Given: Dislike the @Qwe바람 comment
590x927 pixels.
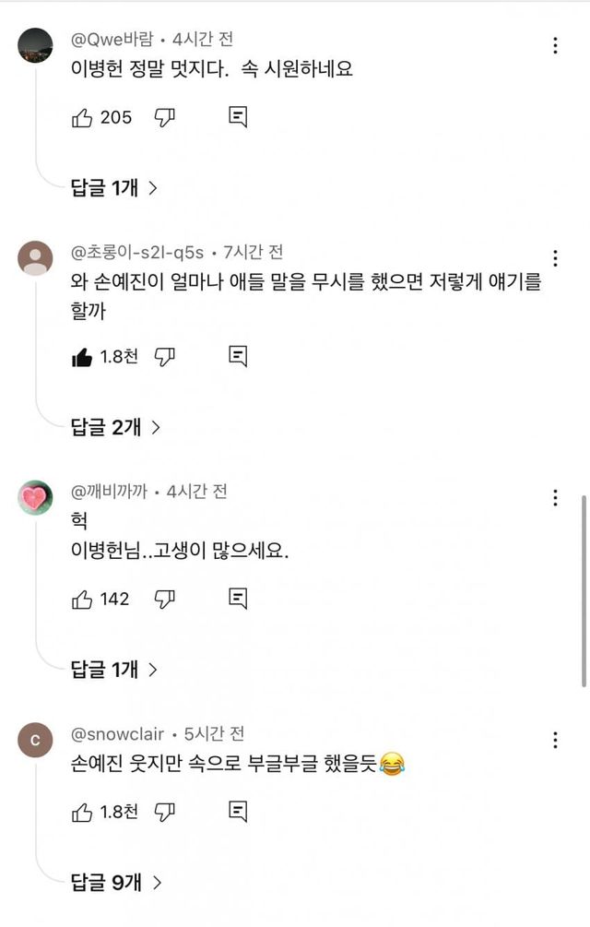Looking at the screenshot, I should tap(165, 117).
